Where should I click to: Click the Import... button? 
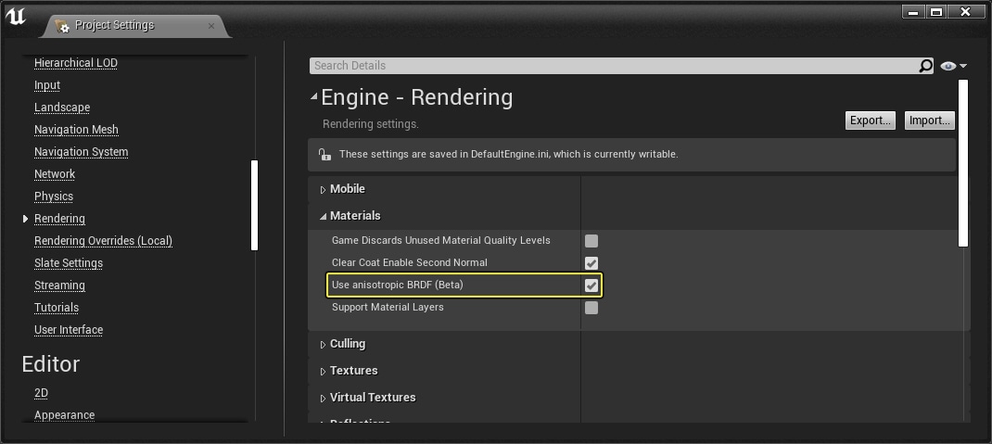pyautogui.click(x=929, y=121)
